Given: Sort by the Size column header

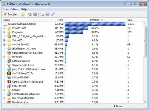Looking at the screenshot, I should point(60,20).
